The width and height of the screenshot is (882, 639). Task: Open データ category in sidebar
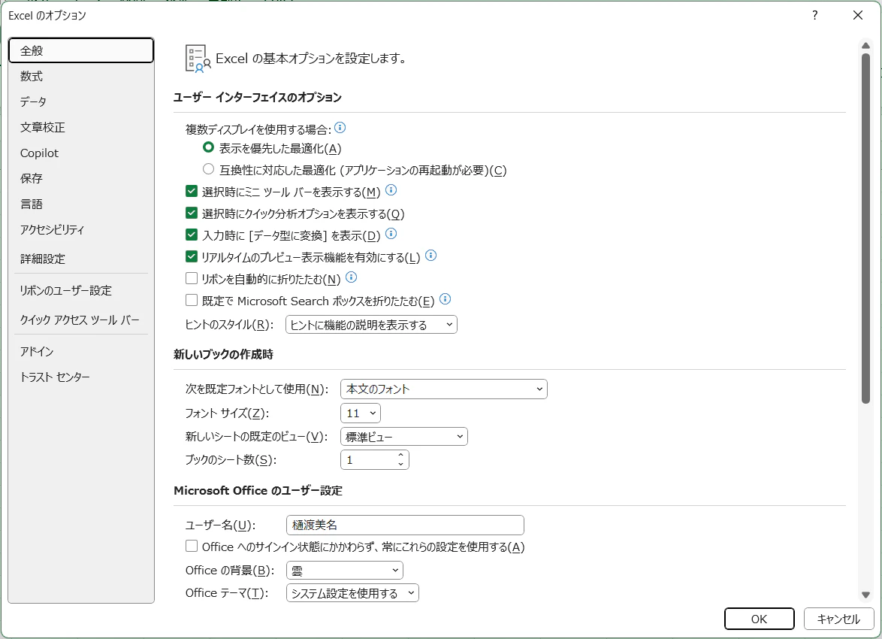(x=81, y=102)
